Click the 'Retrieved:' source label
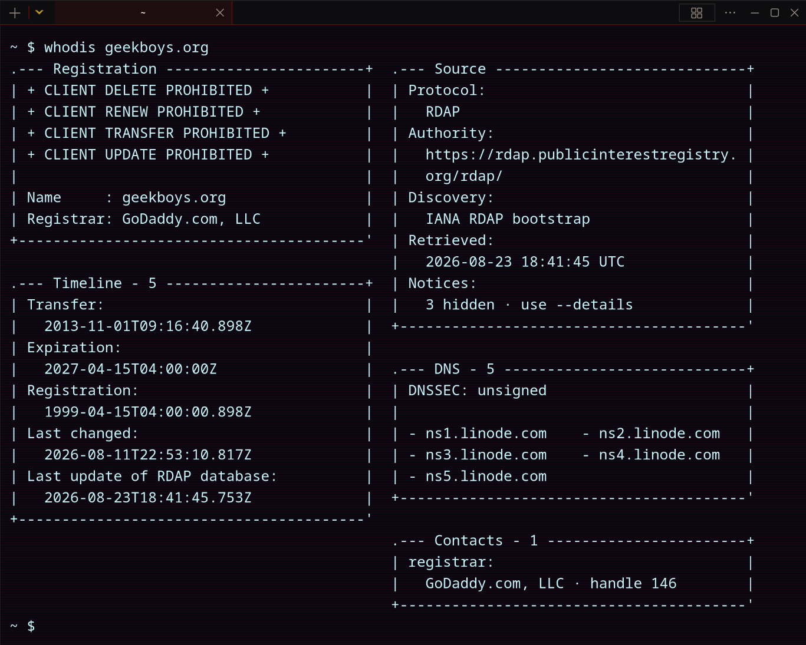This screenshot has height=645, width=806. pos(451,240)
